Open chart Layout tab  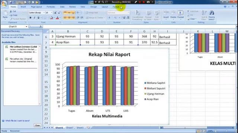pos(104,7)
